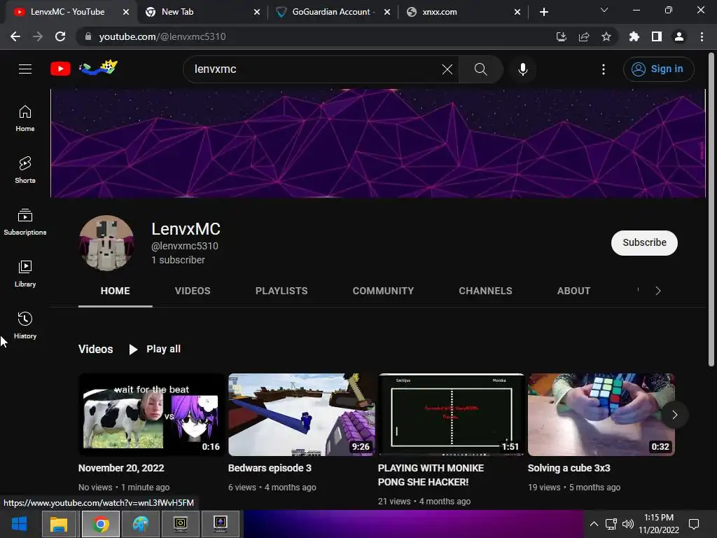
Task: Open the 'PLAYING WITH MONIKE PONG SHE HACKER!' title
Action: (431, 475)
